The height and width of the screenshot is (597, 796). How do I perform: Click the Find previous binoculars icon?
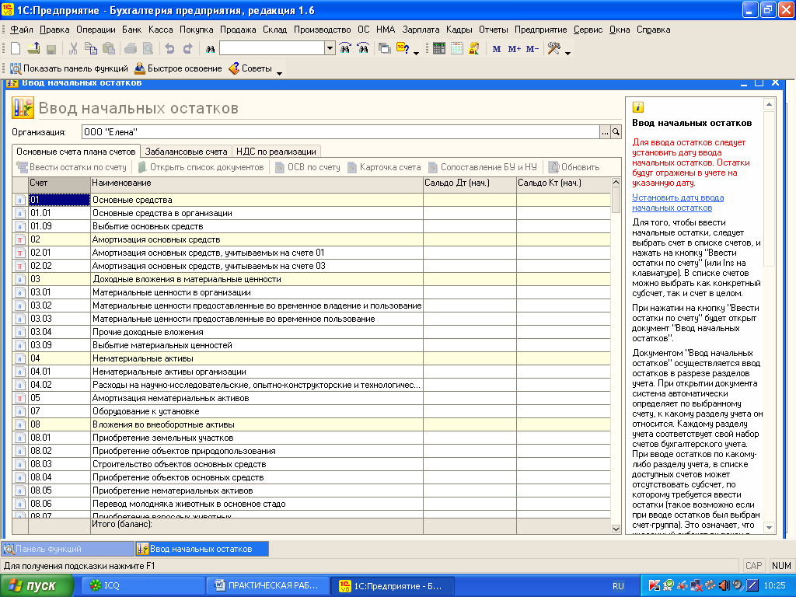pos(363,49)
